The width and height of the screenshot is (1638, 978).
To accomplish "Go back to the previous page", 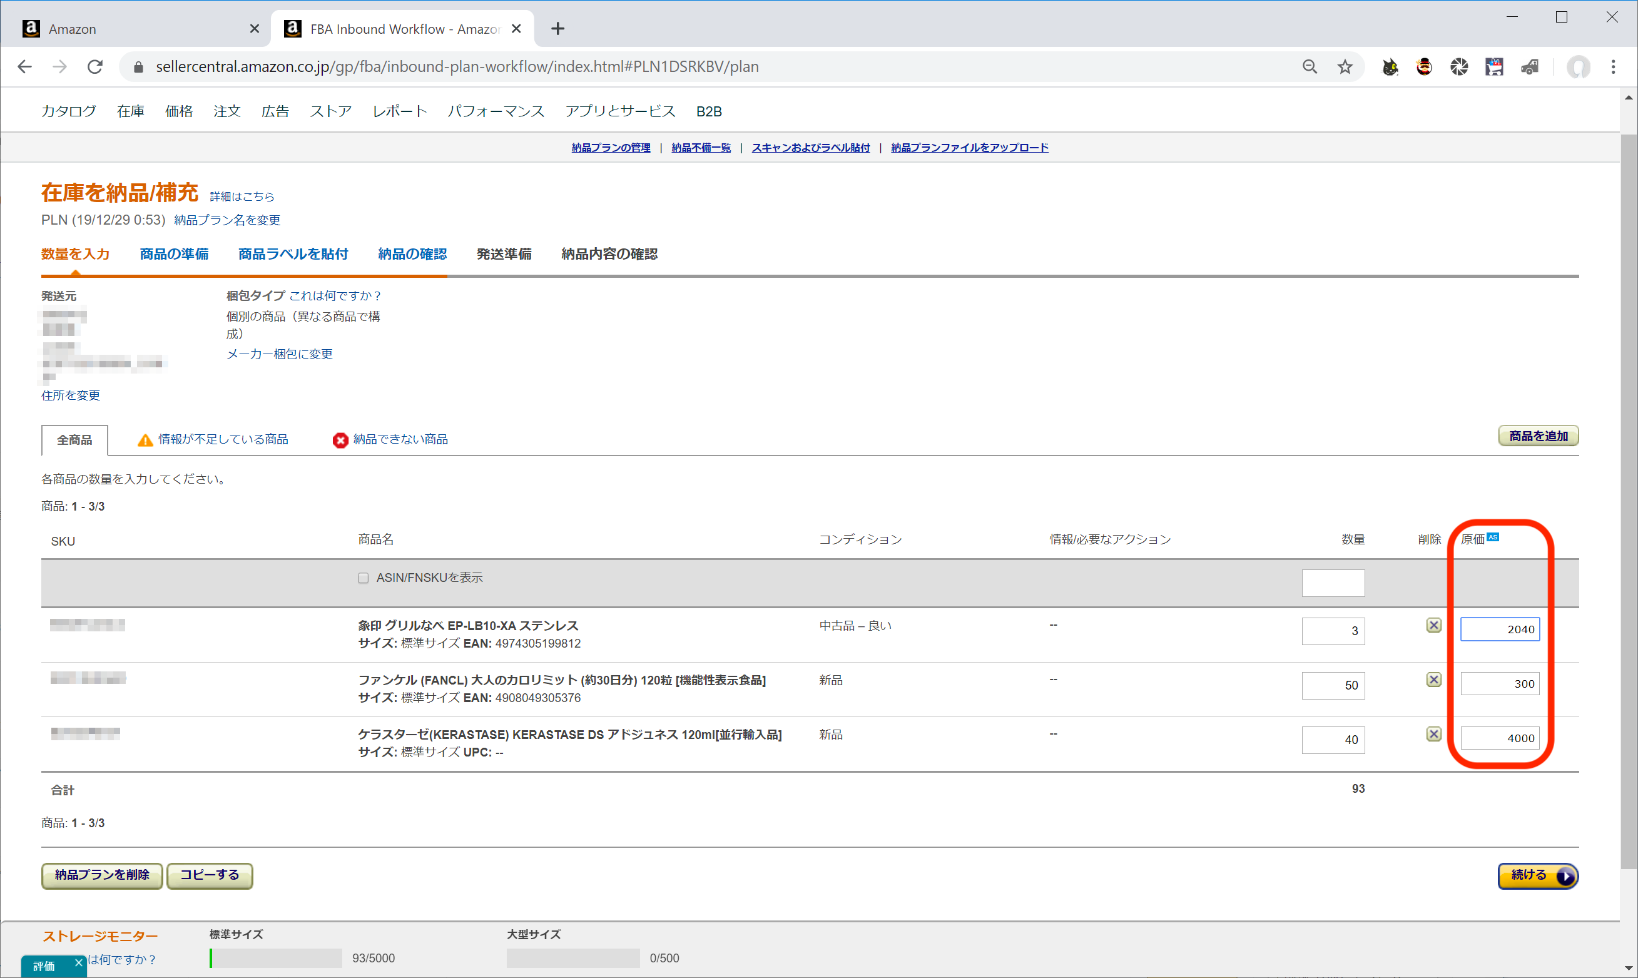I will coord(25,66).
